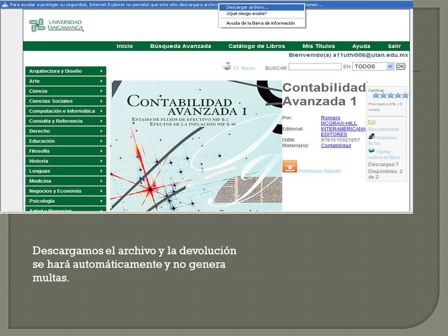The image size is (448, 336).
Task: Click the Internet Explorer information bar message
Action: [114, 5]
